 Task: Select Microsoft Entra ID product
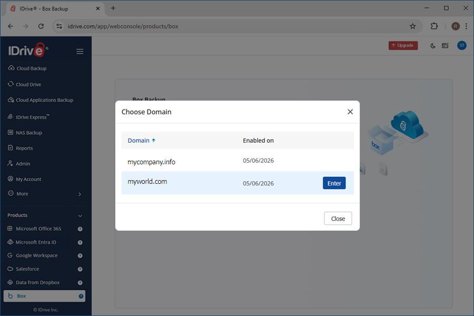pyautogui.click(x=32, y=242)
